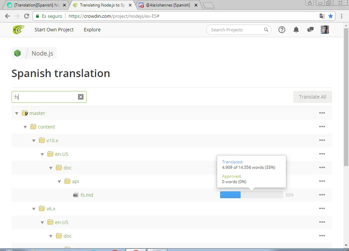Open the options menu for v10.x row
Image resolution: width=349 pixels, height=251 pixels.
point(322,140)
